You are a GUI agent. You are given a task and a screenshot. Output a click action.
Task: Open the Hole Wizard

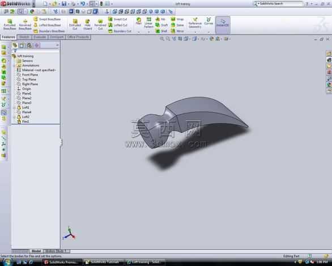click(87, 24)
